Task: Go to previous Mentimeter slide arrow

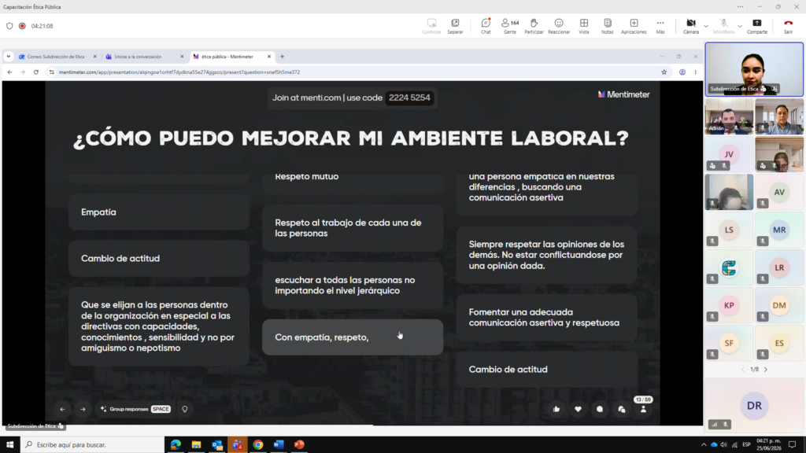Action: click(x=62, y=409)
